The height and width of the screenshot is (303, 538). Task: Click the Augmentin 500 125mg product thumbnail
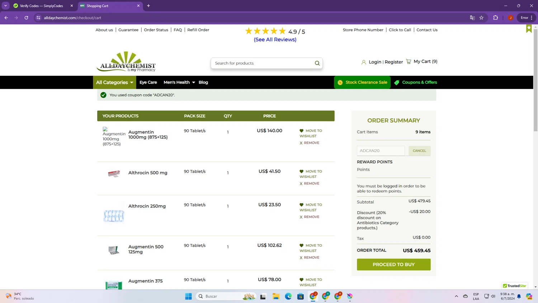coord(114,250)
